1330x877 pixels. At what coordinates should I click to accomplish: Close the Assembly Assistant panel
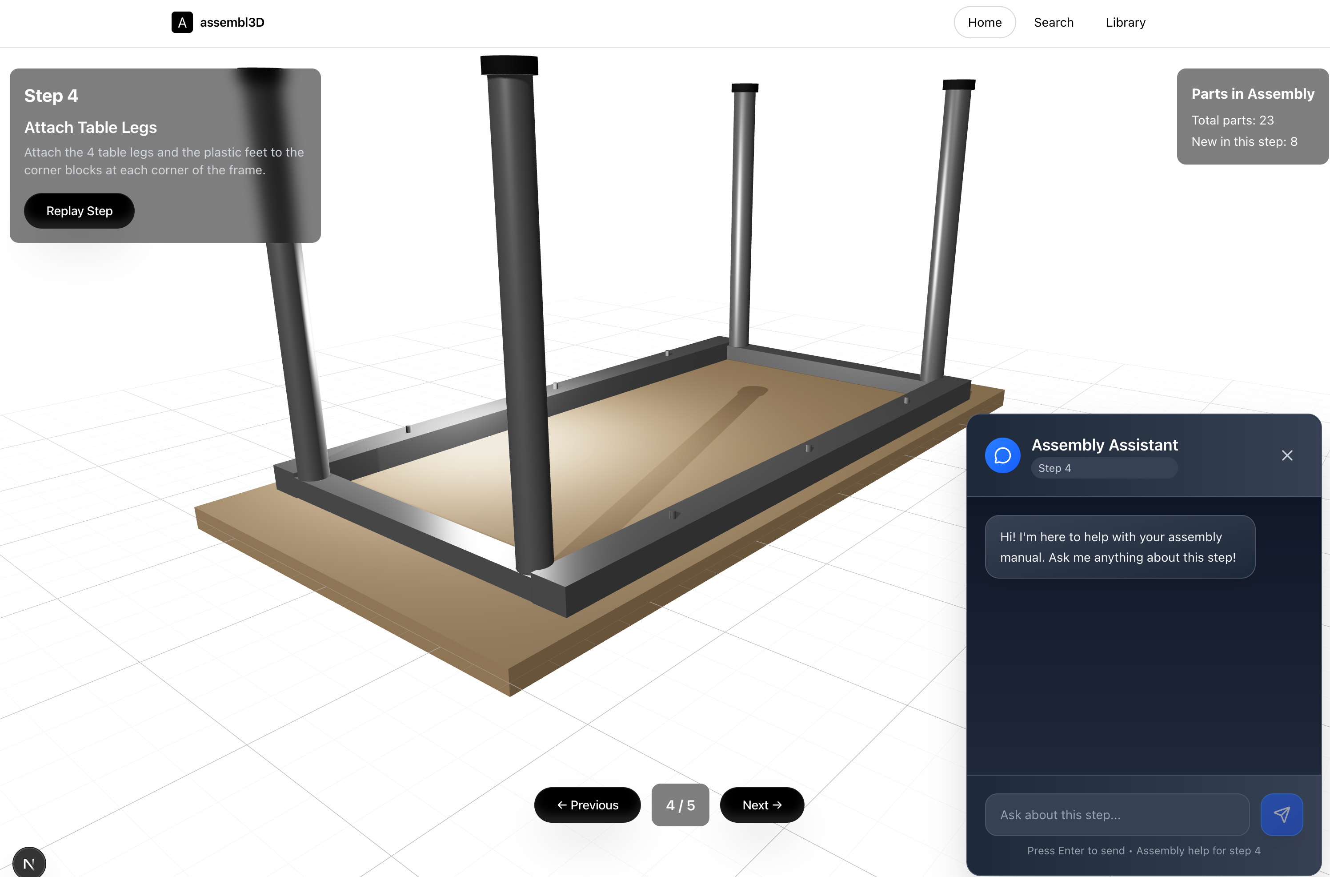click(1287, 455)
